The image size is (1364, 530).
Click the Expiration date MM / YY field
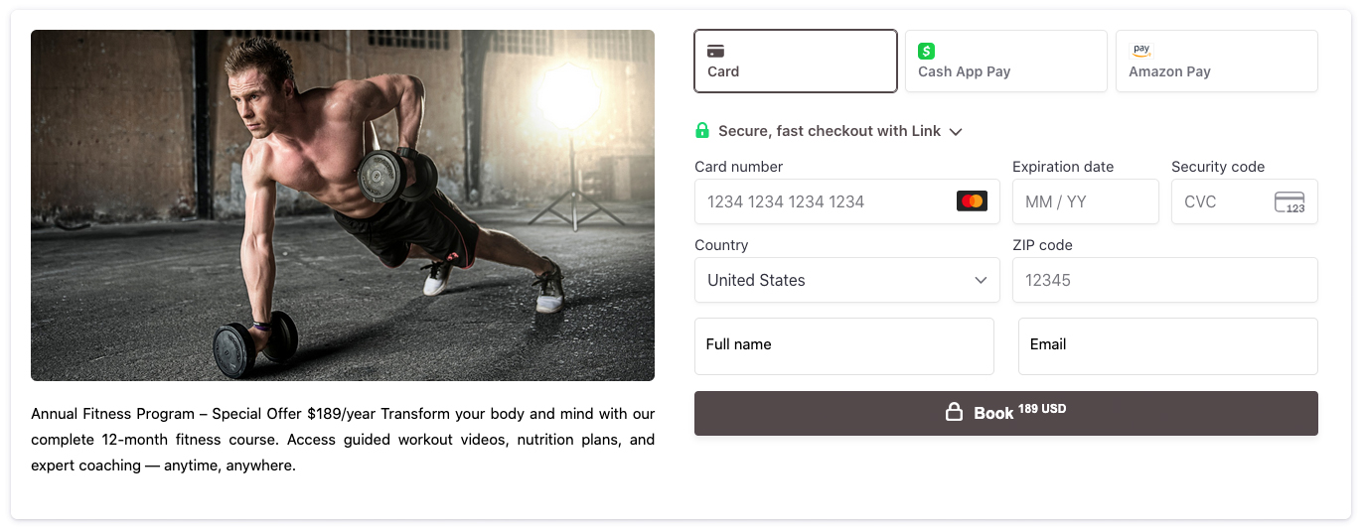point(1085,201)
